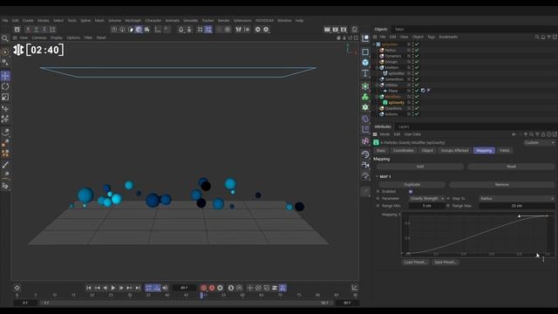Image resolution: width=558 pixels, height=314 pixels.
Task: Click the Text spline icon in side palette
Action: (365, 73)
